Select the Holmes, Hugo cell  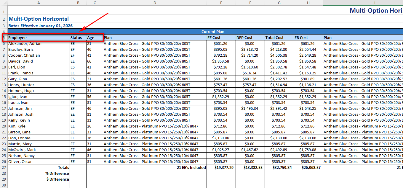click(39, 91)
